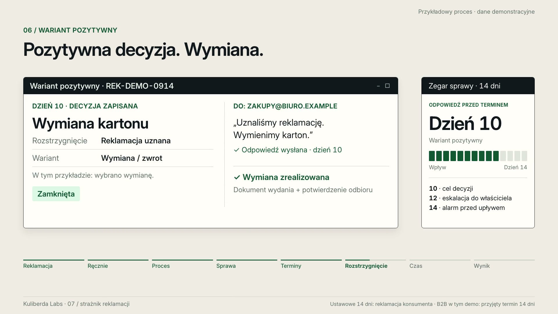Viewport: 558px width, 314px height.
Task: Click the Wariant pozytywny · REK-DEMO-0914 window title
Action: 102,86
